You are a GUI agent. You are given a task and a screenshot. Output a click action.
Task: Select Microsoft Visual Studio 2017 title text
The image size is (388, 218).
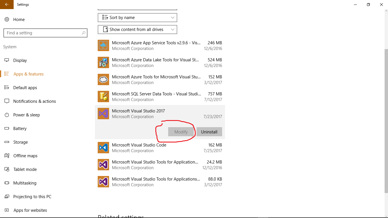click(x=138, y=111)
